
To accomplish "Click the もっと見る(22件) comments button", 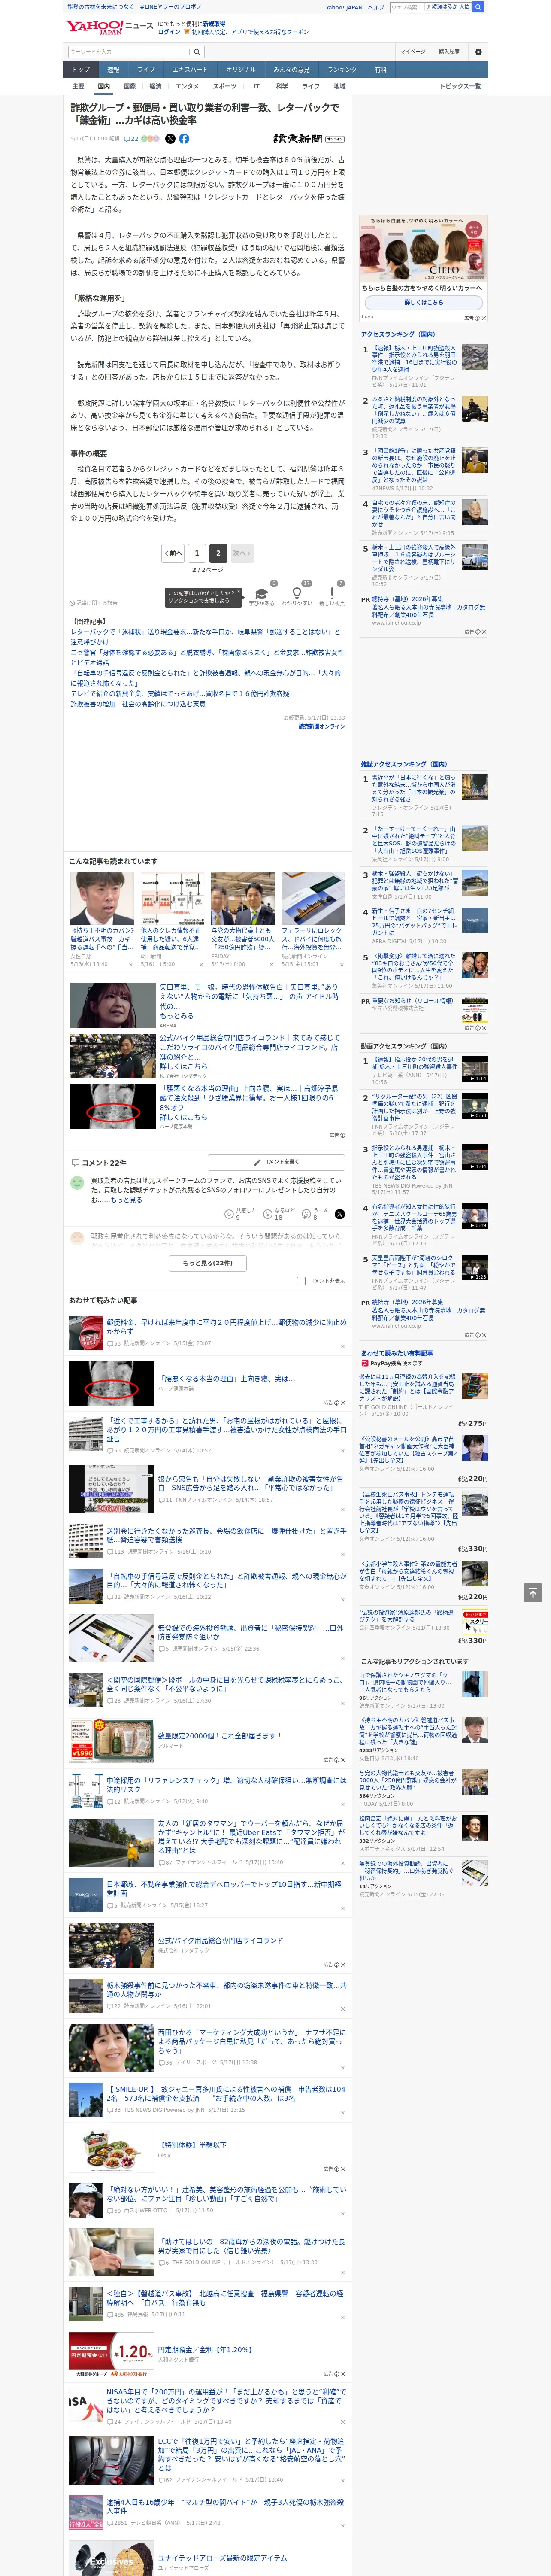I will coord(208,1263).
